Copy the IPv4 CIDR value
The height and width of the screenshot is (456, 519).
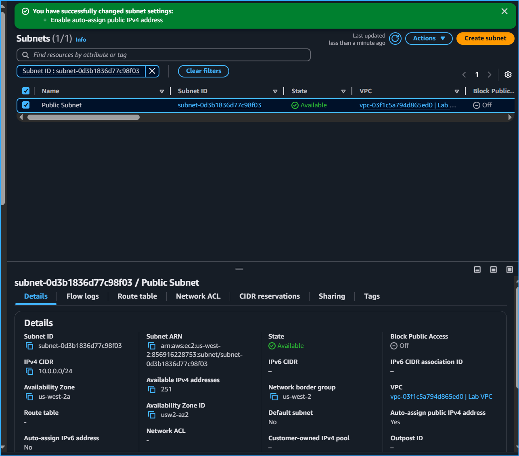(29, 371)
